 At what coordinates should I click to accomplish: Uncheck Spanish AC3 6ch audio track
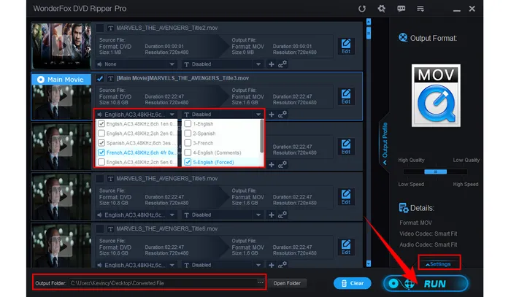[x=101, y=143]
